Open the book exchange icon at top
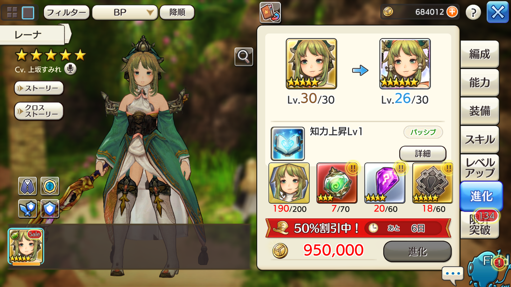The width and height of the screenshot is (511, 287). (270, 13)
